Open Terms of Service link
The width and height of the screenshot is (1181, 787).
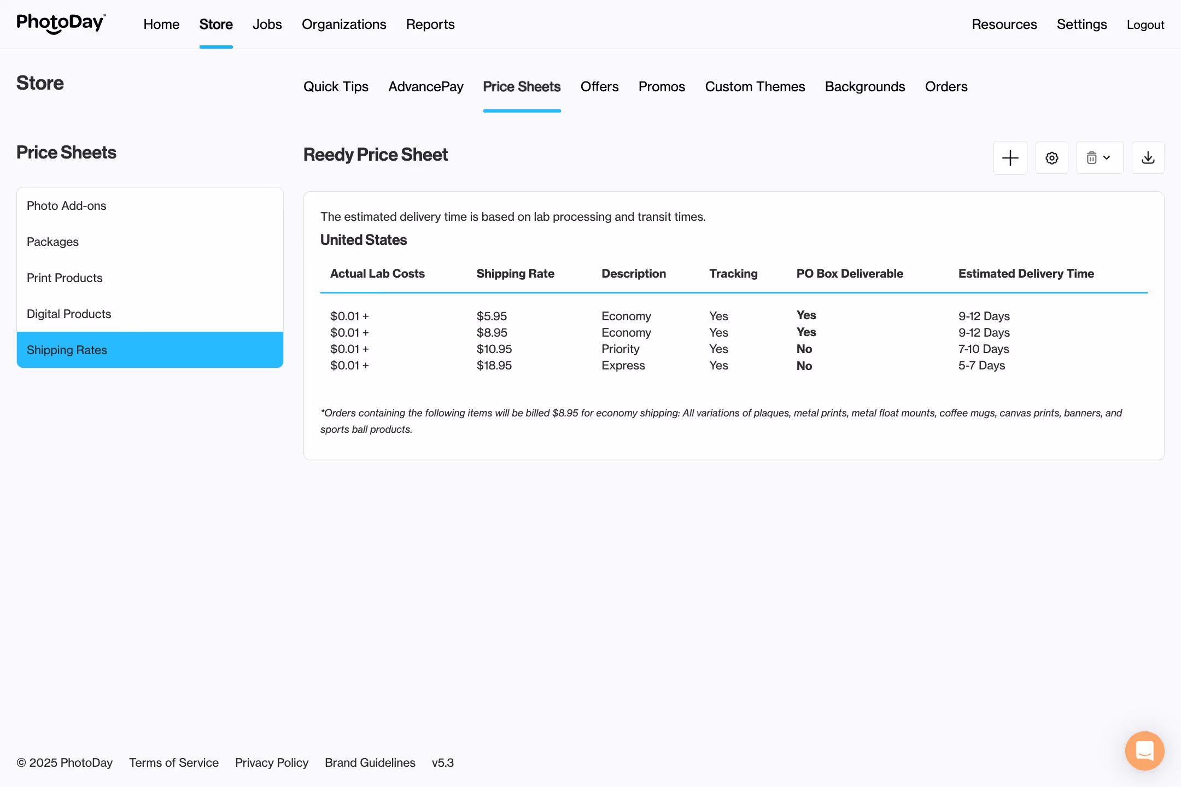[x=174, y=762]
